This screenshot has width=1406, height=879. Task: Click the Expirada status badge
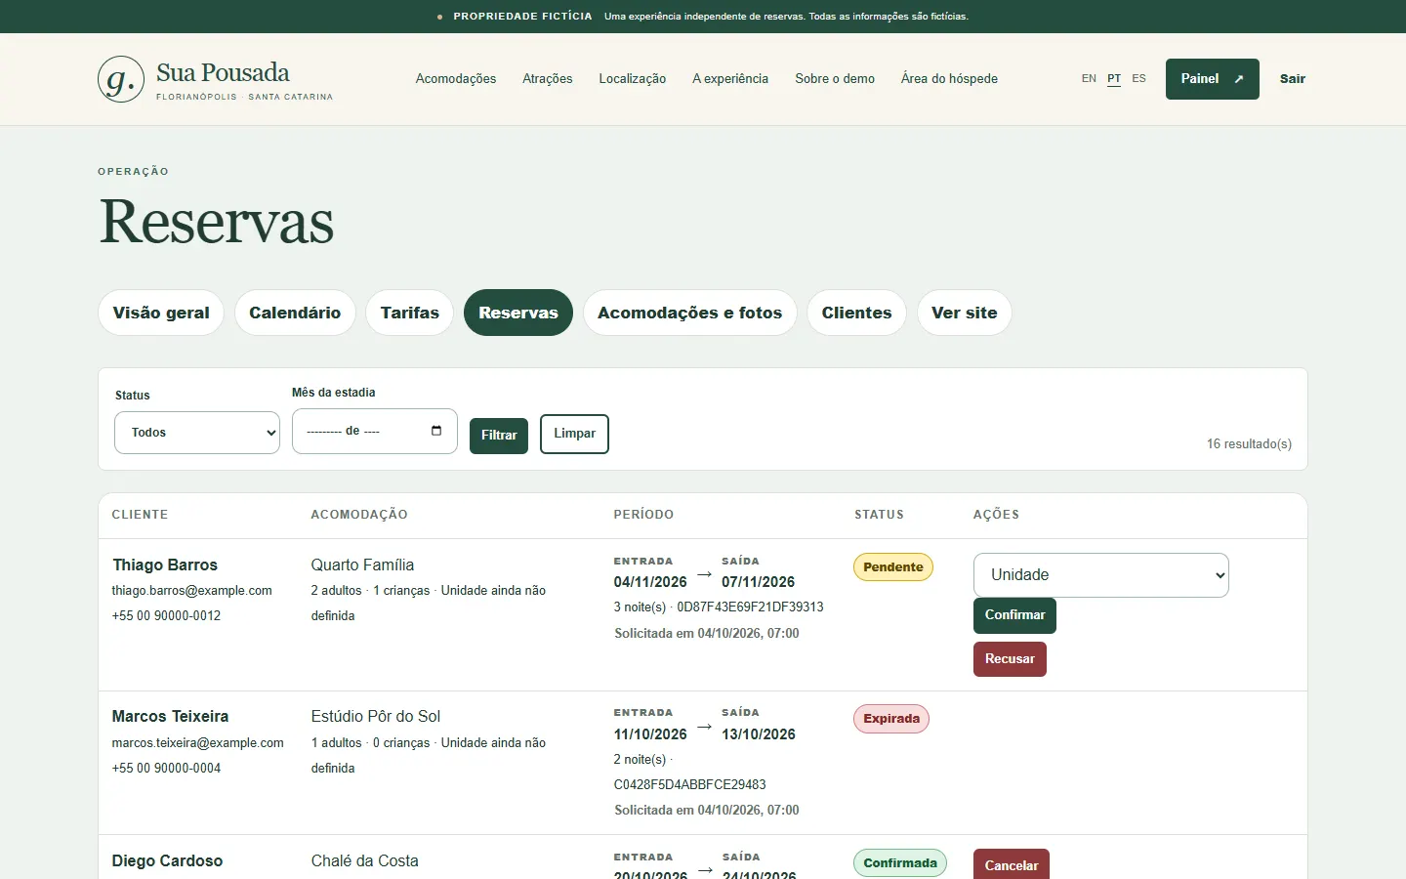(x=891, y=719)
